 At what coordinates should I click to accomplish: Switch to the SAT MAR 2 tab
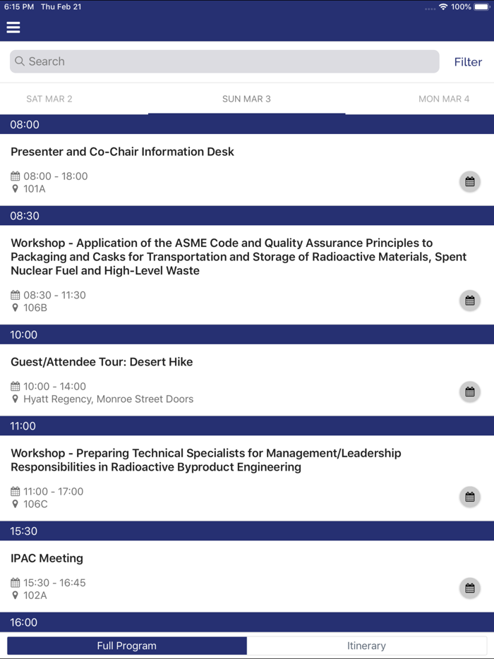[x=49, y=99]
